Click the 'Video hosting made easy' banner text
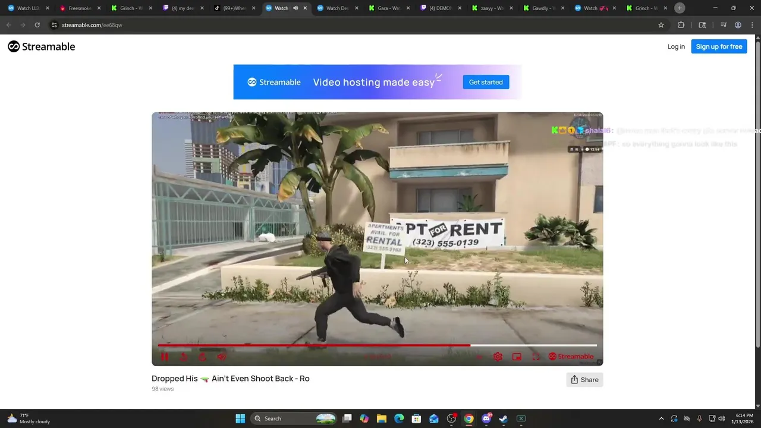 click(x=374, y=82)
